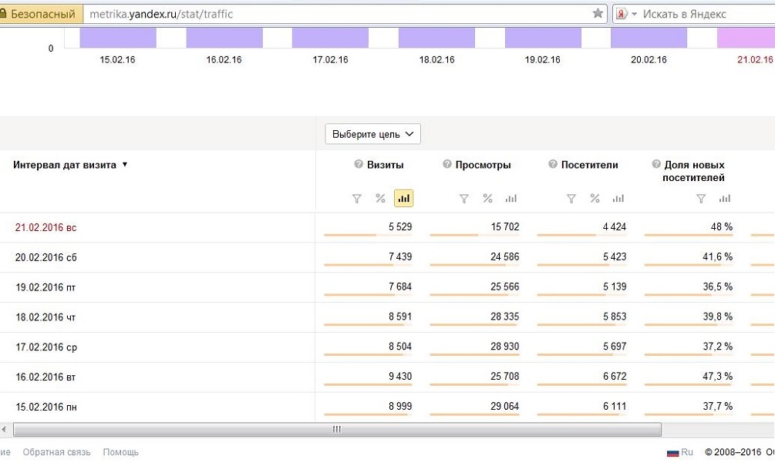Toggle percent view under Просмотры
Viewport: 775px width, 466px height.
click(x=487, y=199)
